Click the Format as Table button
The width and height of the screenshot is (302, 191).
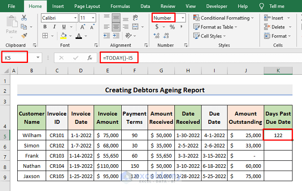click(216, 27)
